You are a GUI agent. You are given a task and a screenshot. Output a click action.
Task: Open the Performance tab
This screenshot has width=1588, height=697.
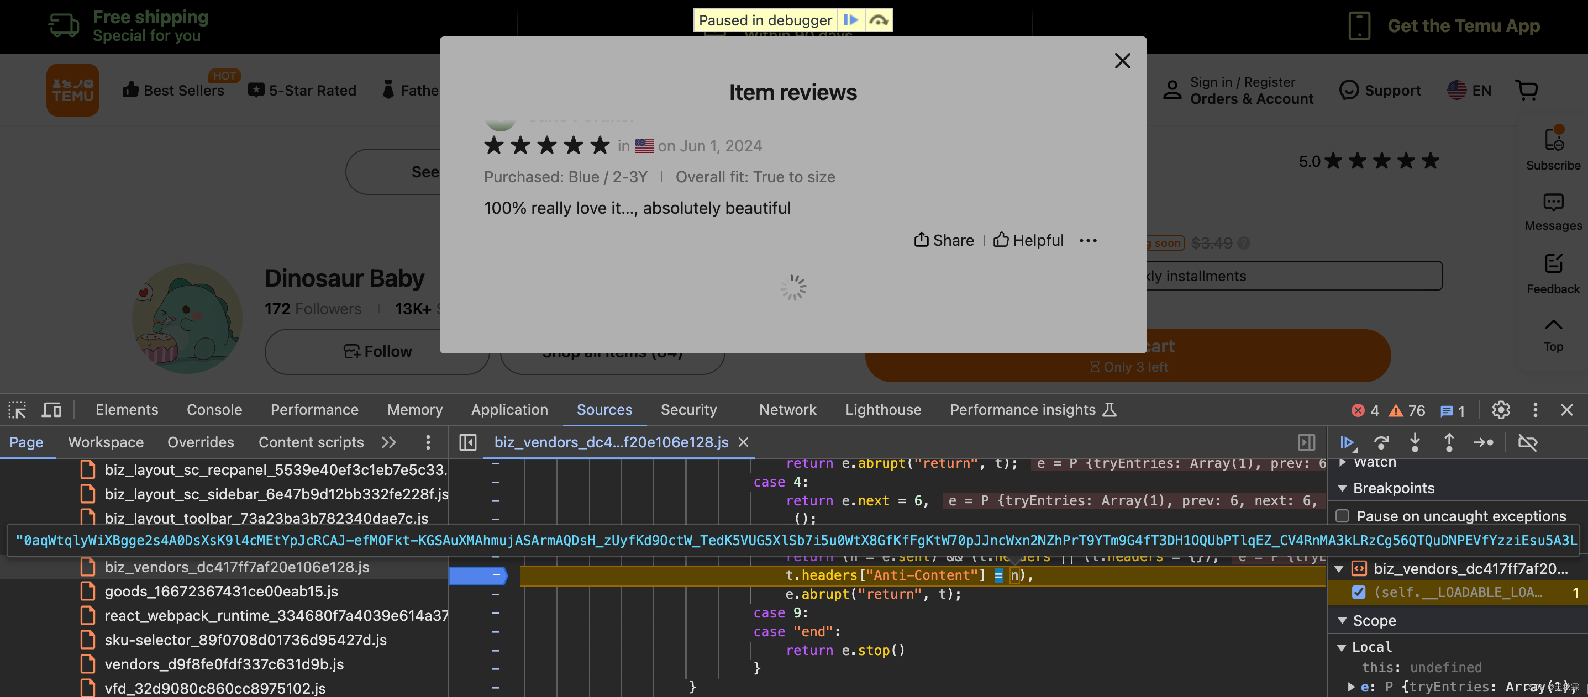(314, 410)
